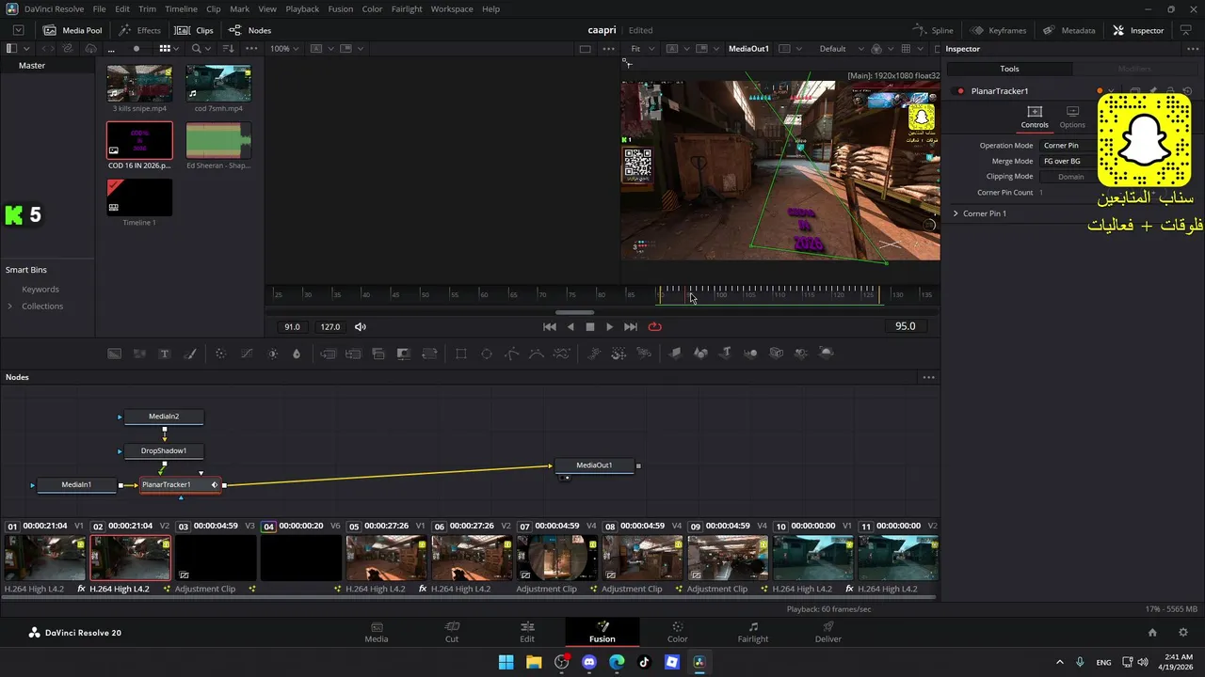Open the Metadata panel
This screenshot has height=677, width=1205.
[x=1069, y=30]
